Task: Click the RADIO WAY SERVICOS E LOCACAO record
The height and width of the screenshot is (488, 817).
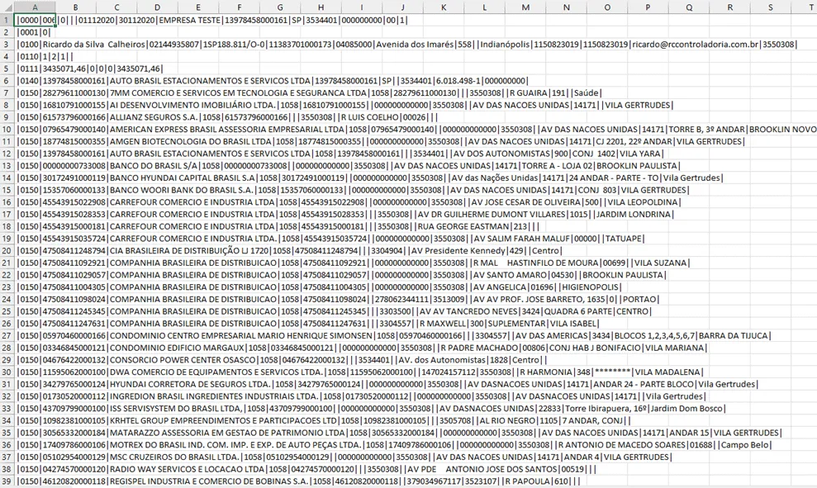Action: pos(306,469)
